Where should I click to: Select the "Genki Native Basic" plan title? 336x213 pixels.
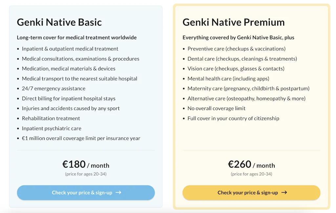59,22
